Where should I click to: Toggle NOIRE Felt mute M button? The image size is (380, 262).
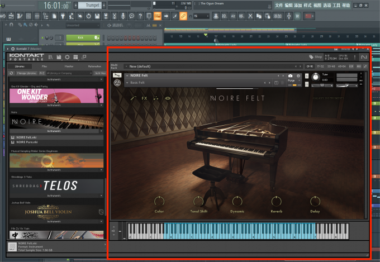[307, 84]
